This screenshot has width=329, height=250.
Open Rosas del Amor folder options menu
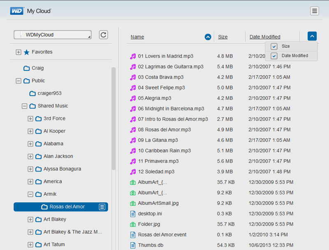click(x=102, y=207)
